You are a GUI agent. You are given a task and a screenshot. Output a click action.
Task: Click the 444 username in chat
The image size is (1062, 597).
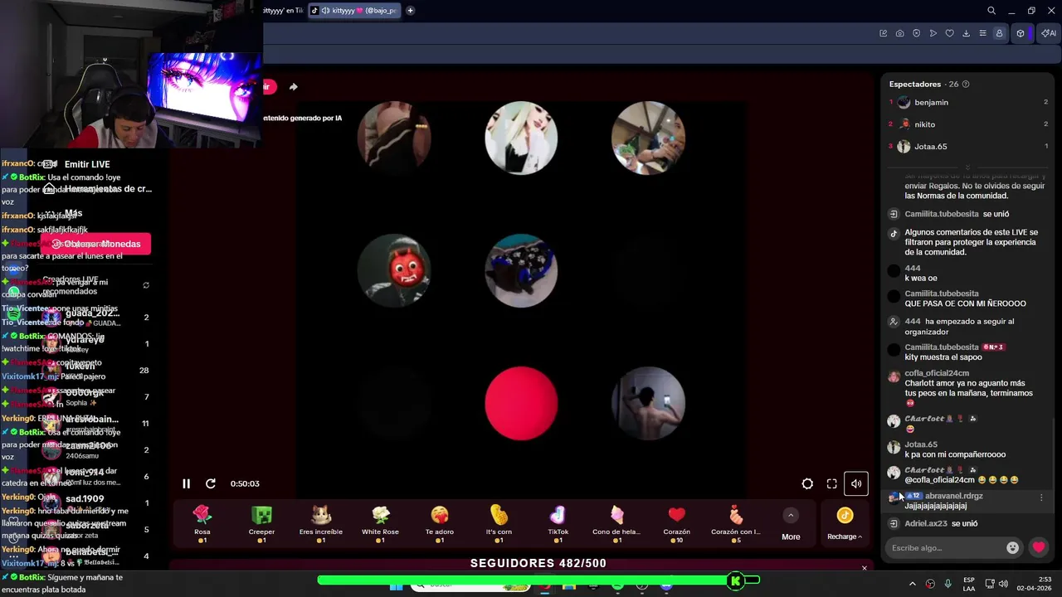click(x=913, y=268)
